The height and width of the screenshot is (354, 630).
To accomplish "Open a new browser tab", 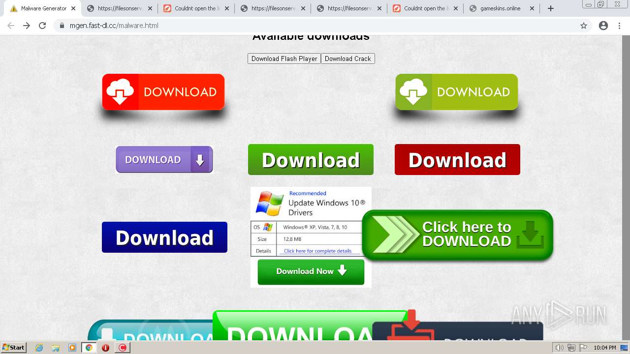I will tap(551, 8).
